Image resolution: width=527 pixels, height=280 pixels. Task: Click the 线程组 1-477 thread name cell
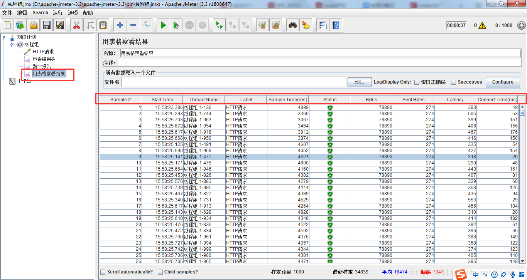coord(204,157)
